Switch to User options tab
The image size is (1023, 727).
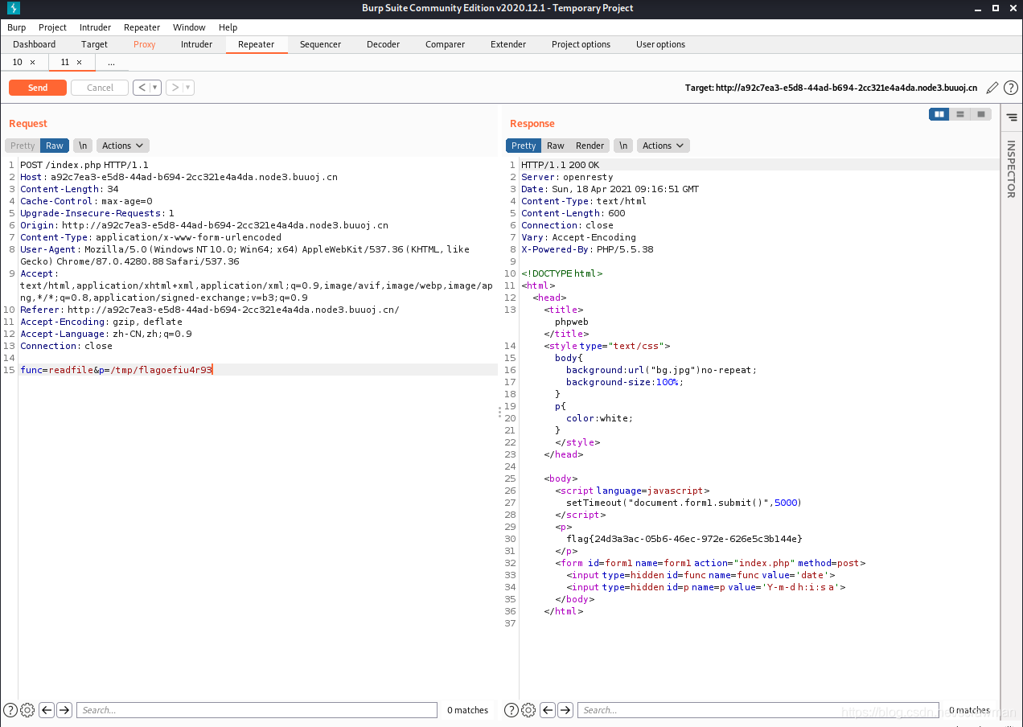pos(660,44)
